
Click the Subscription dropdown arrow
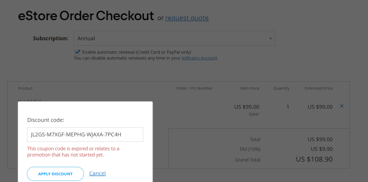tap(271, 38)
